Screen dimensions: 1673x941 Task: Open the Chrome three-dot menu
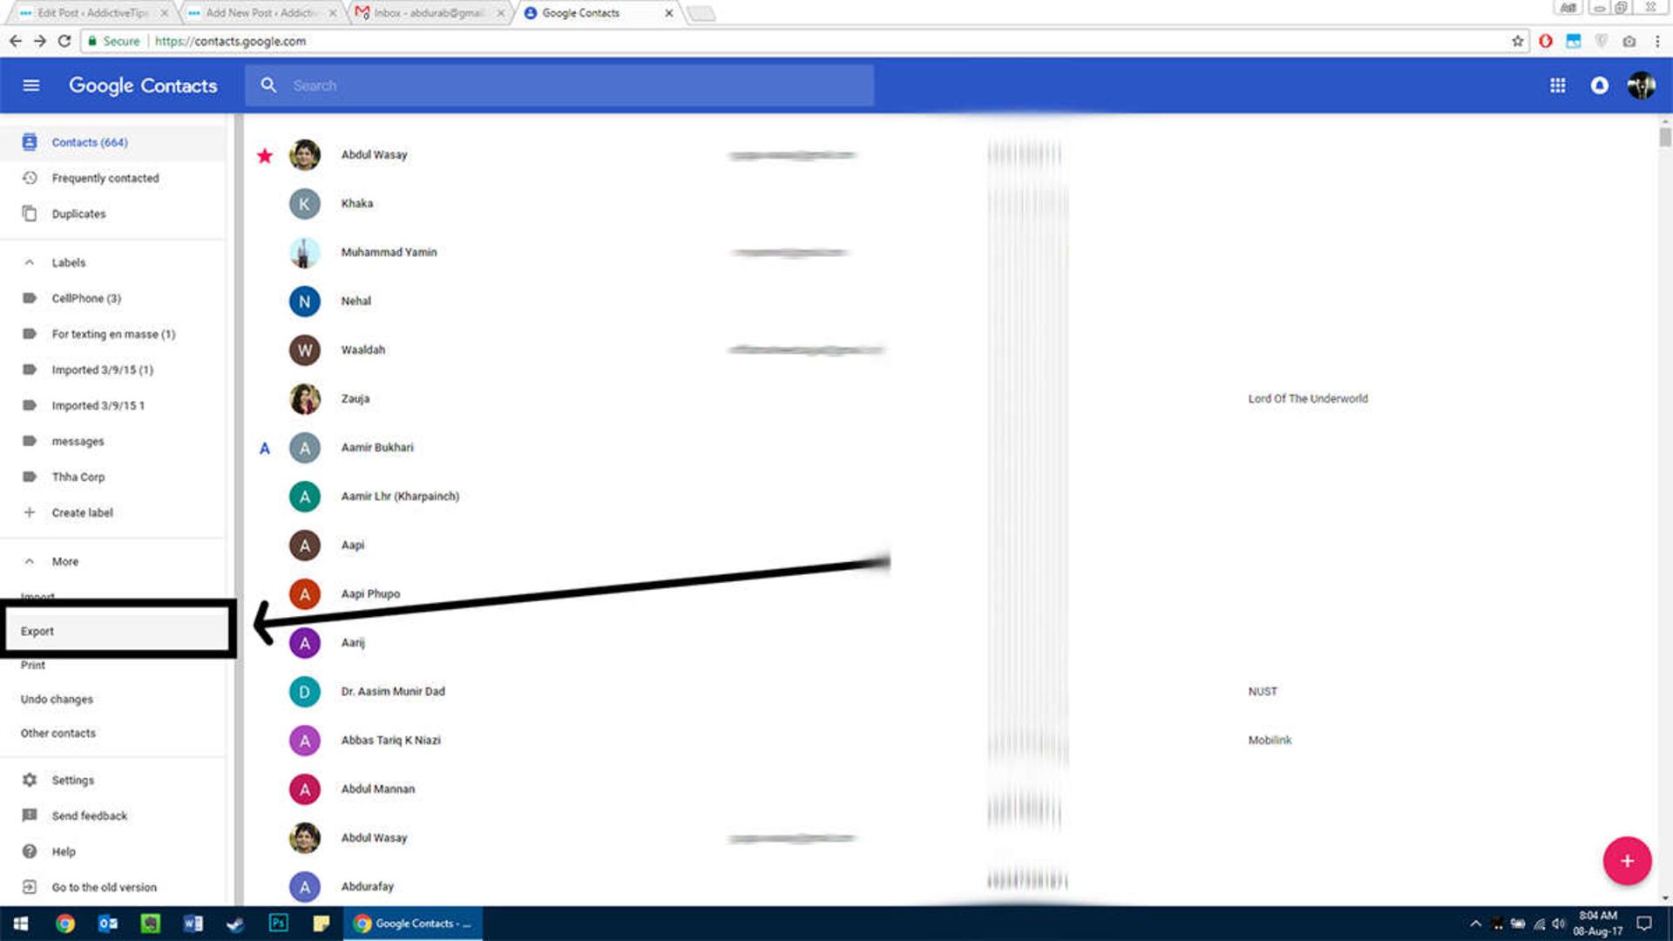pyautogui.click(x=1657, y=41)
